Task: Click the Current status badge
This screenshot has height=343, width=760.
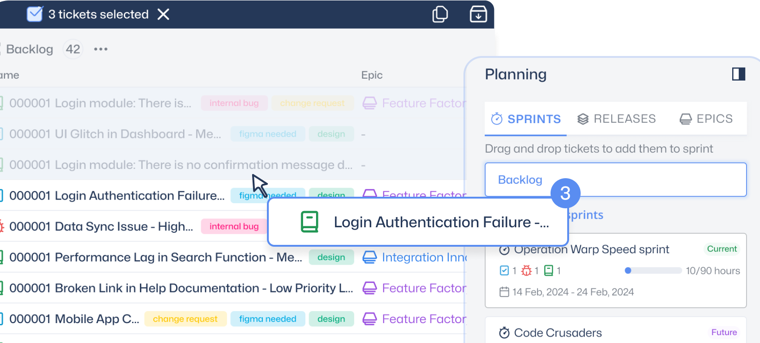Action: 722,249
